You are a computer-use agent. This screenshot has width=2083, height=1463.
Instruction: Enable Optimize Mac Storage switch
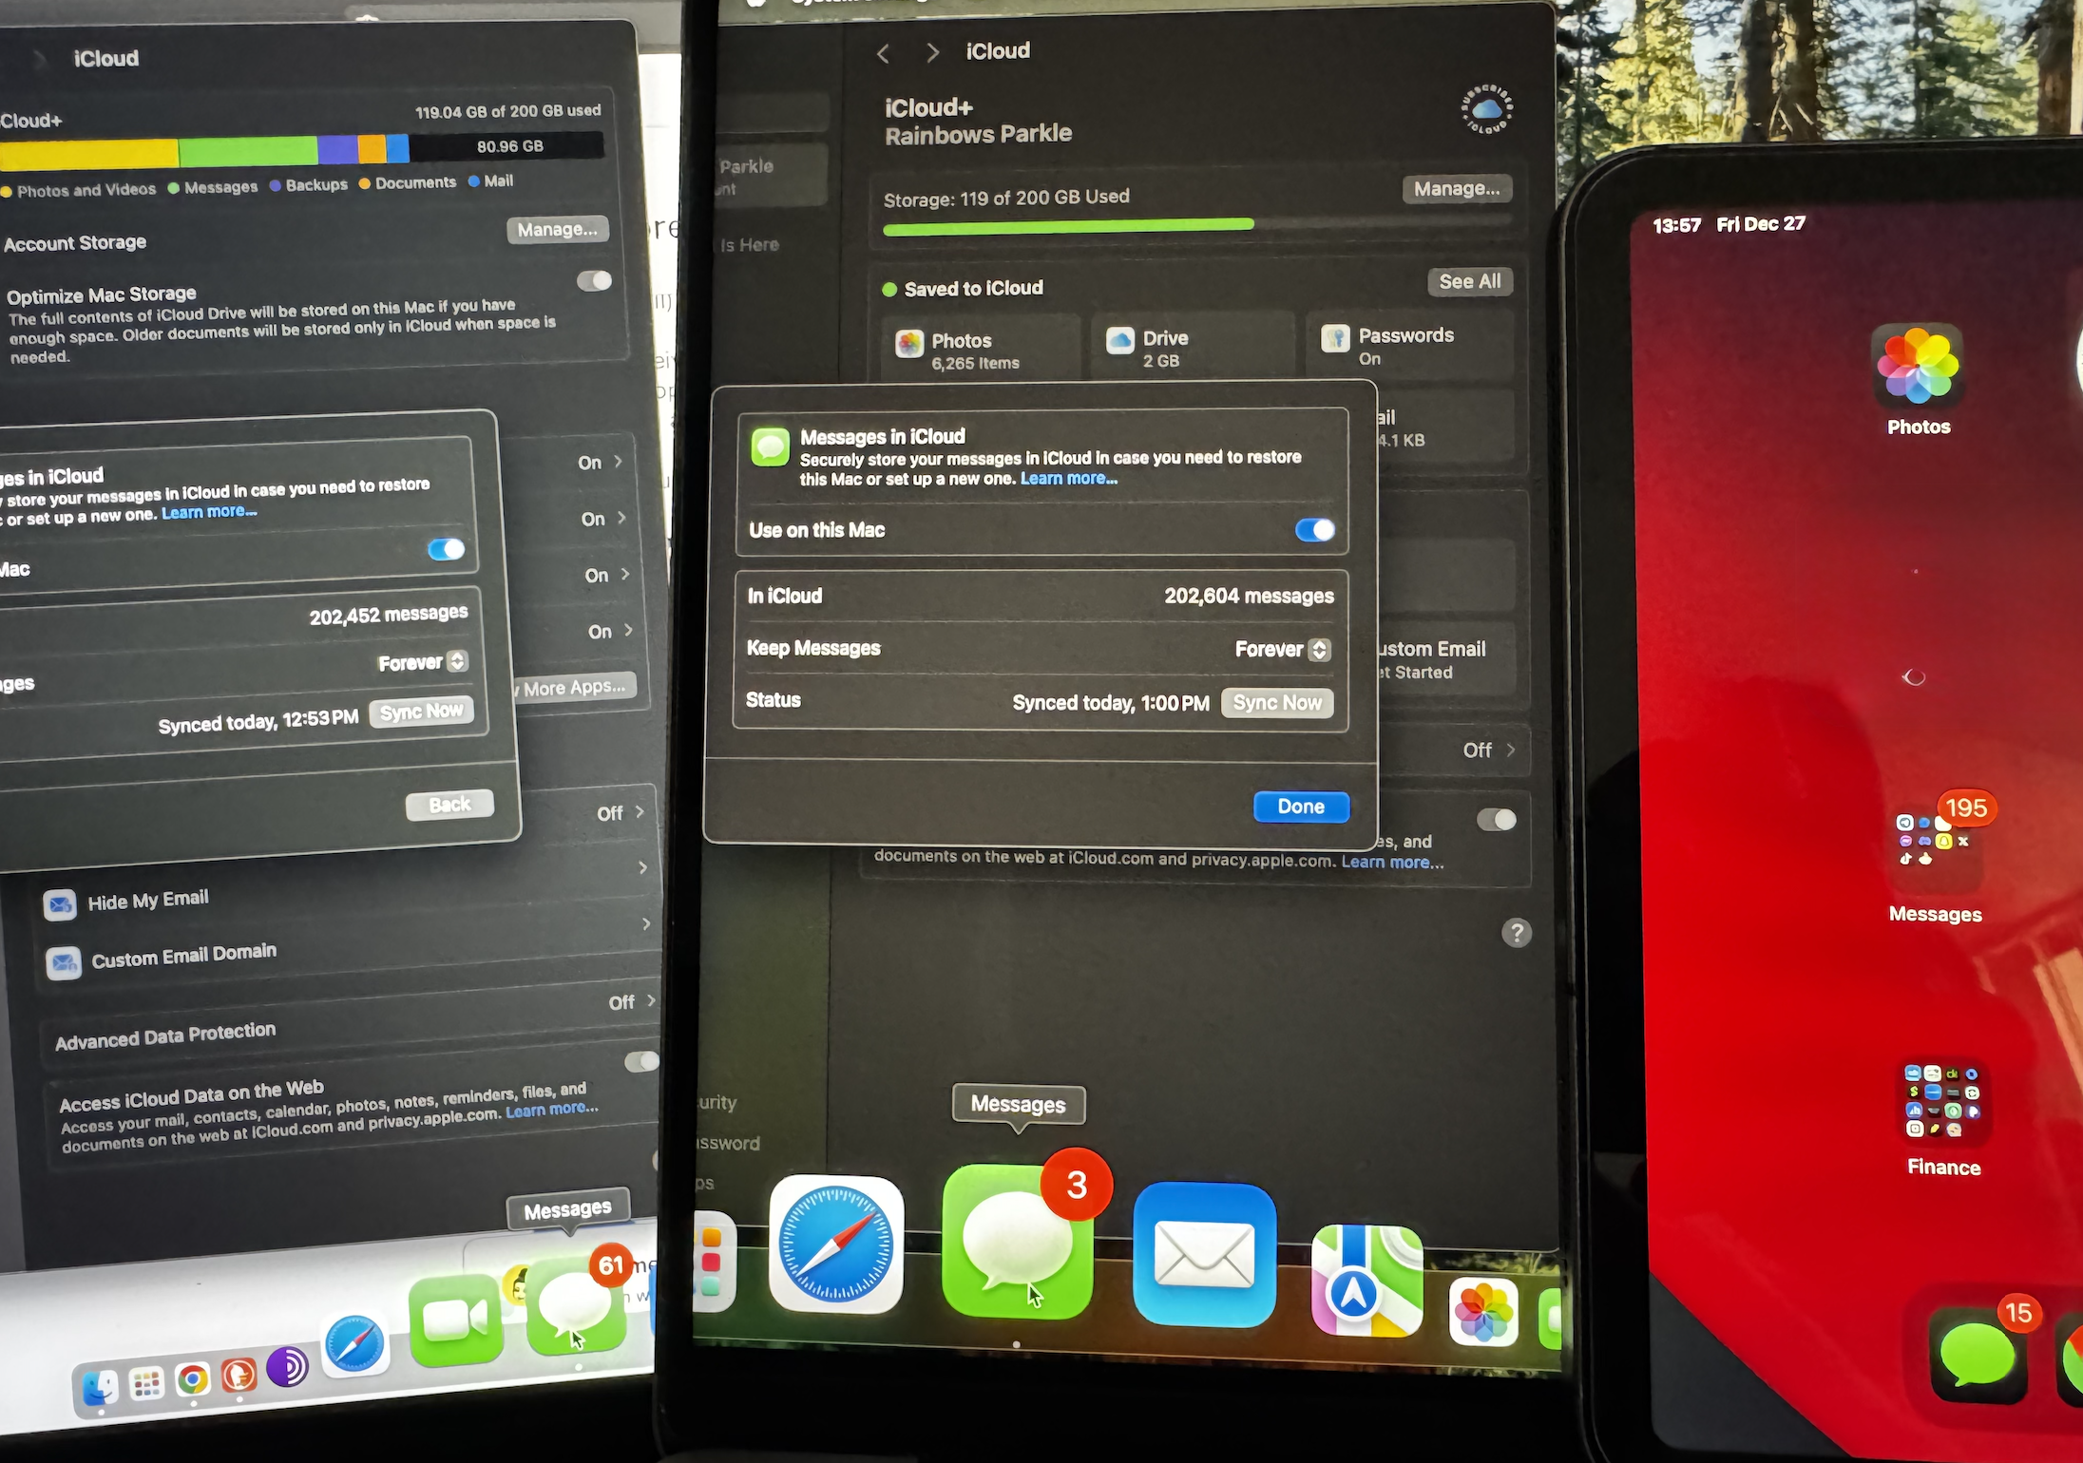[595, 281]
